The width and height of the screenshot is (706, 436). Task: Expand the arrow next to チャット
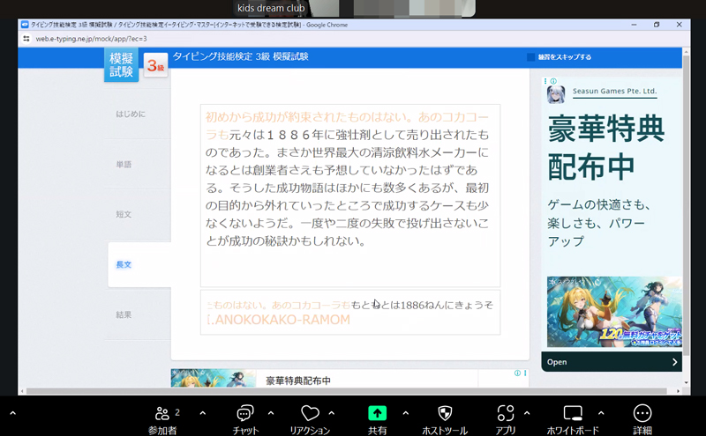click(x=270, y=412)
